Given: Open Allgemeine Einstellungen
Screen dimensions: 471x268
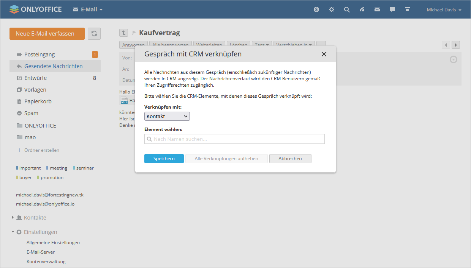Looking at the screenshot, I should click(53, 243).
